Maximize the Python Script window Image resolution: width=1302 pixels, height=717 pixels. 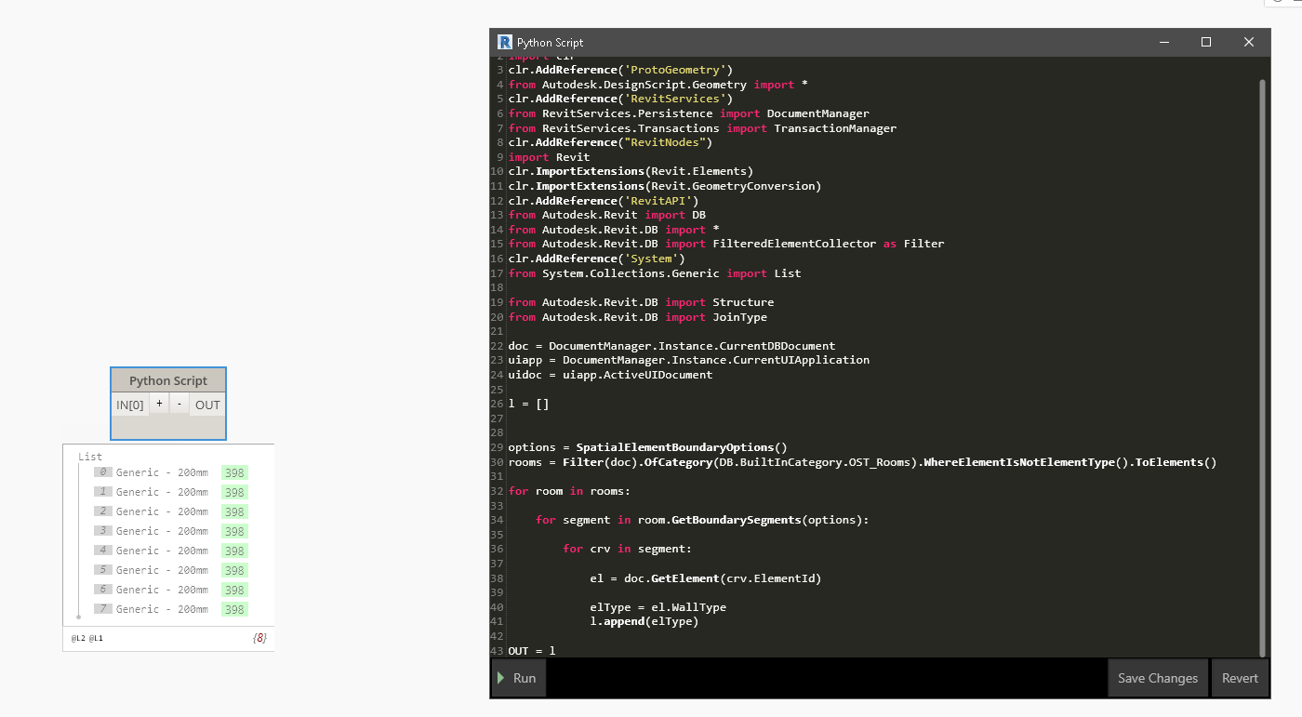tap(1206, 42)
